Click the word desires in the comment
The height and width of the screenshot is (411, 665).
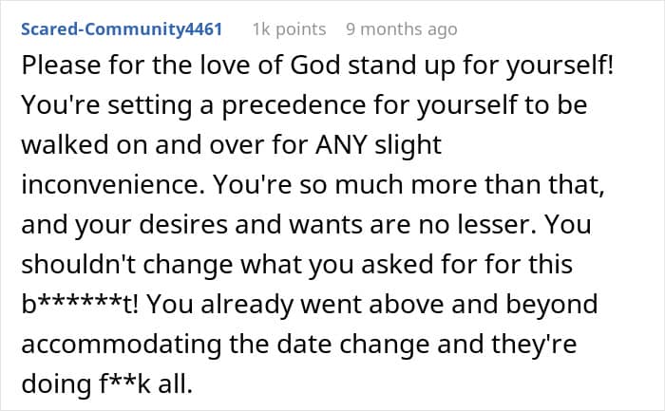(x=183, y=225)
